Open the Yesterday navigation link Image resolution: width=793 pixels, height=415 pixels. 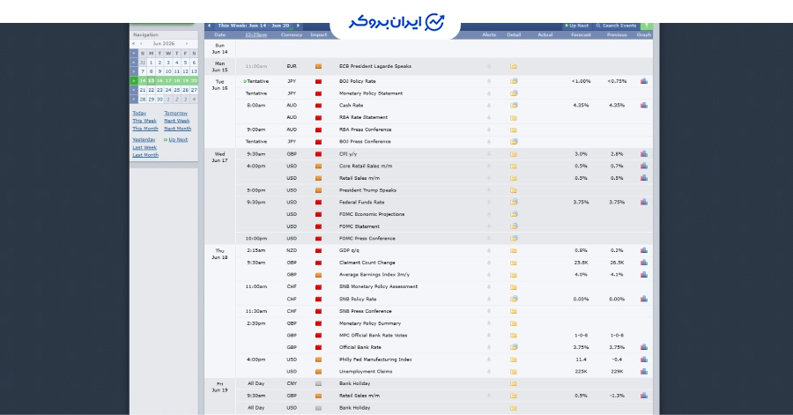144,139
